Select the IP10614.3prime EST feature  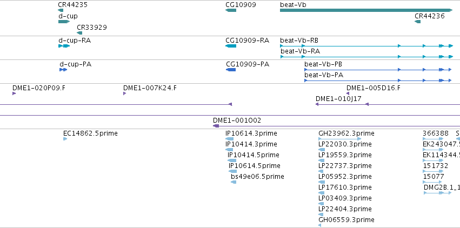click(x=229, y=139)
